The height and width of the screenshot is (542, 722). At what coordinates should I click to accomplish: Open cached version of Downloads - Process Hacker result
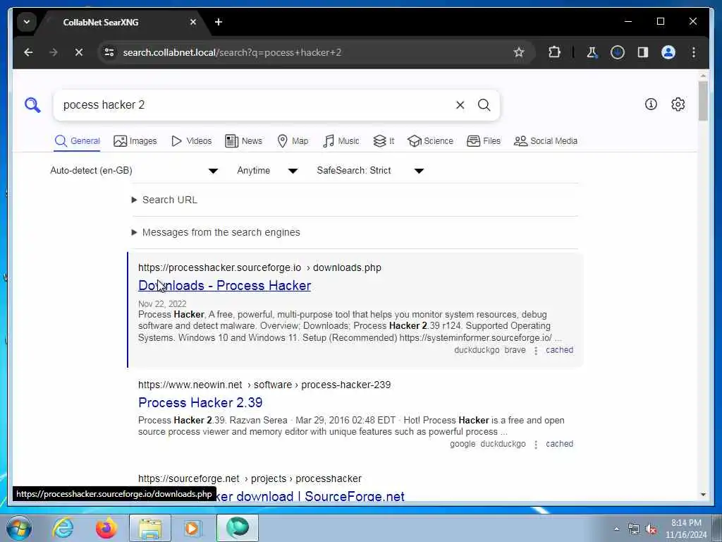click(x=559, y=350)
